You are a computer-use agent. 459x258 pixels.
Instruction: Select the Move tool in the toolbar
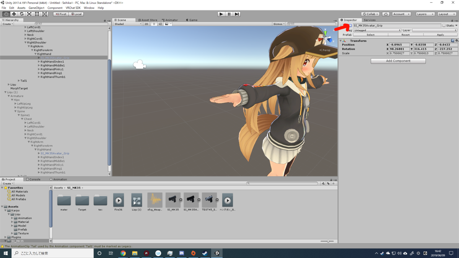(x=14, y=14)
